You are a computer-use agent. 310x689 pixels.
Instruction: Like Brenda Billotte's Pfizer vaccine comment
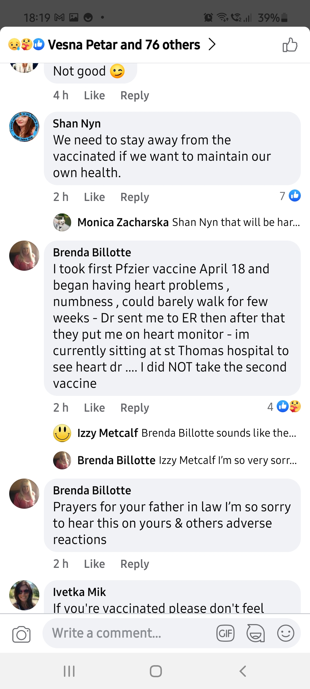94,408
